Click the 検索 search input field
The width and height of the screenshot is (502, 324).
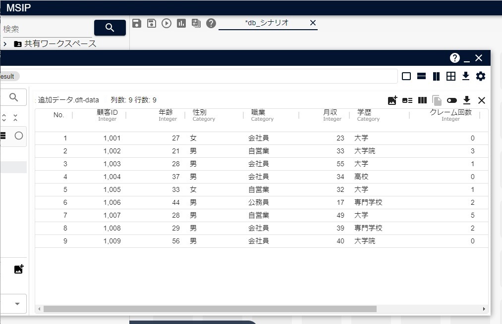tap(47, 29)
